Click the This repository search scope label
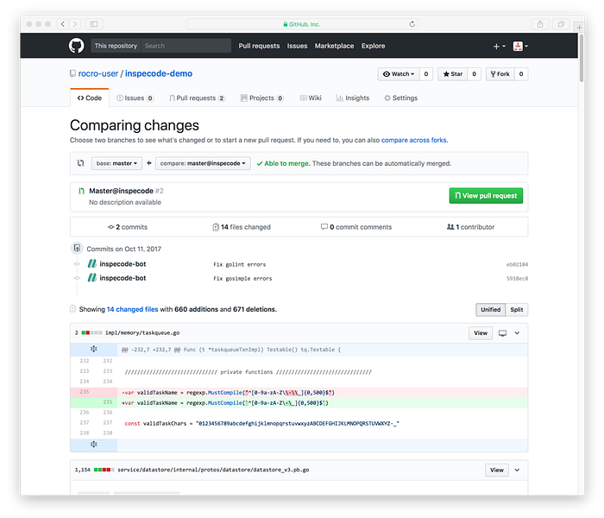The width and height of the screenshot is (604, 518). [x=116, y=46]
